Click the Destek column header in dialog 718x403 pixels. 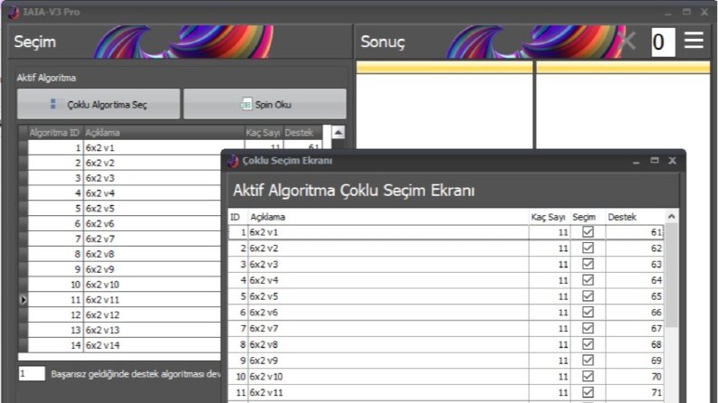[634, 217]
